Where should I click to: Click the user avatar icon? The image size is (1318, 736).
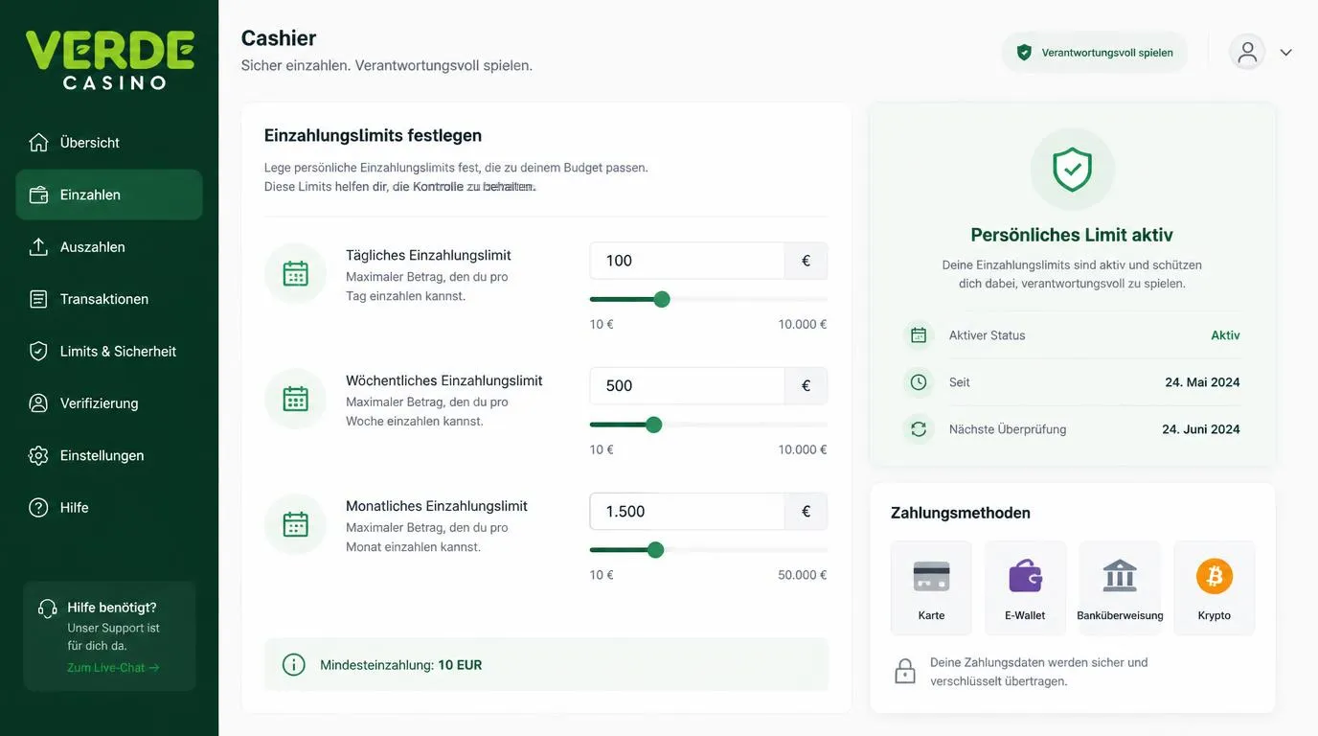(1247, 52)
